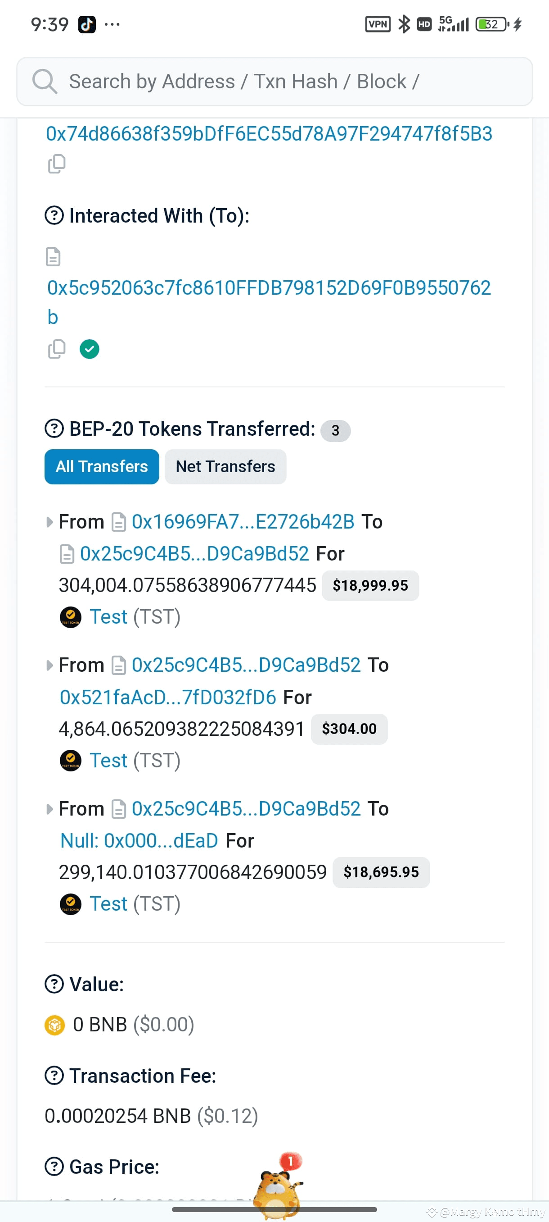Click the BNB coin icon next to Value
This screenshot has width=549, height=1222.
point(55,1024)
